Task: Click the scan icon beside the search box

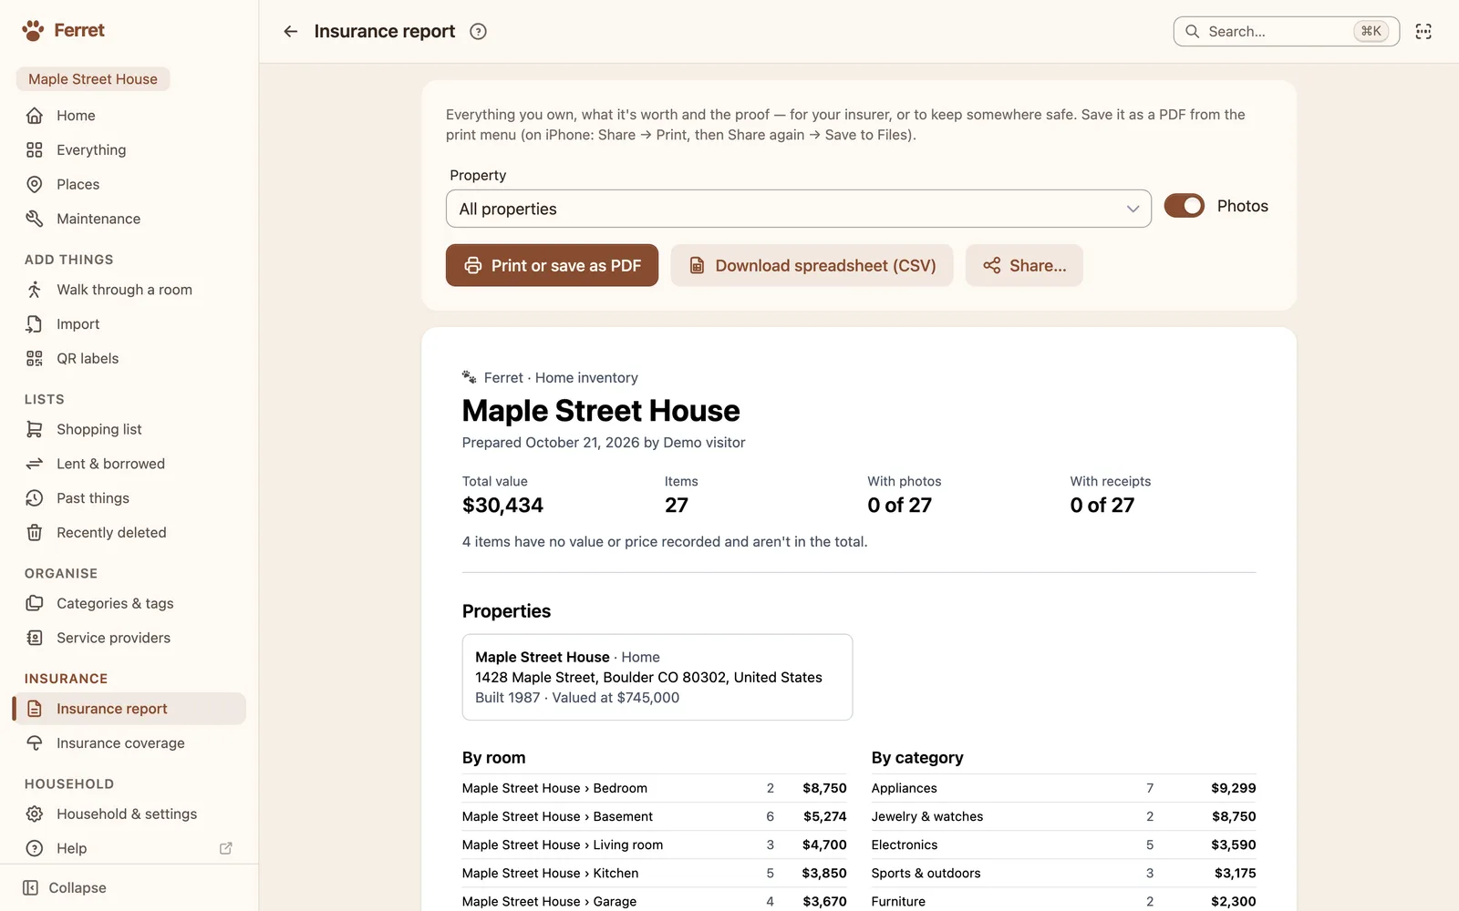Action: (1423, 31)
